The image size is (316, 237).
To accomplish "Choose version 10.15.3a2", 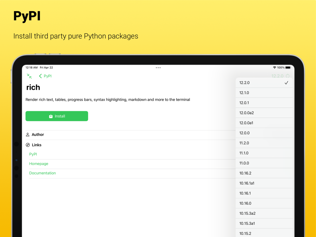I will click(264, 213).
